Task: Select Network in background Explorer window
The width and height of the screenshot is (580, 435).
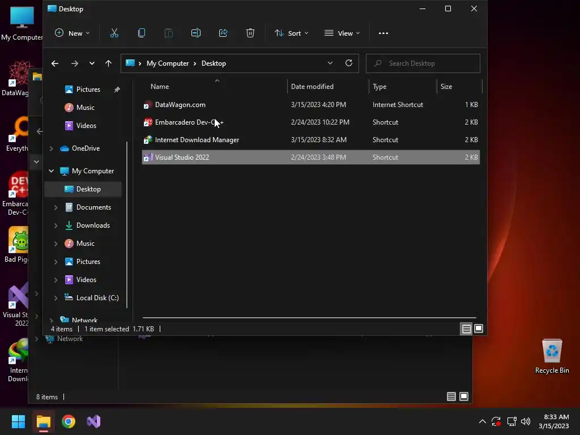Action: pos(64,339)
